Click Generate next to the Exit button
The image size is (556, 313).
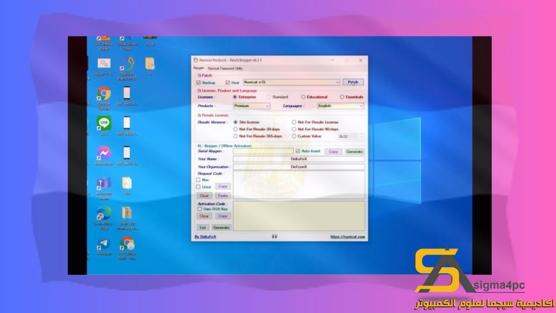click(221, 227)
